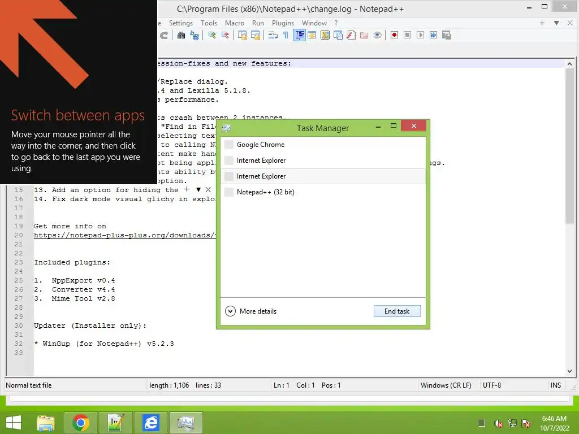Image resolution: width=579 pixels, height=434 pixels.
Task: Click the muted volume tray icon
Action: [498, 423]
